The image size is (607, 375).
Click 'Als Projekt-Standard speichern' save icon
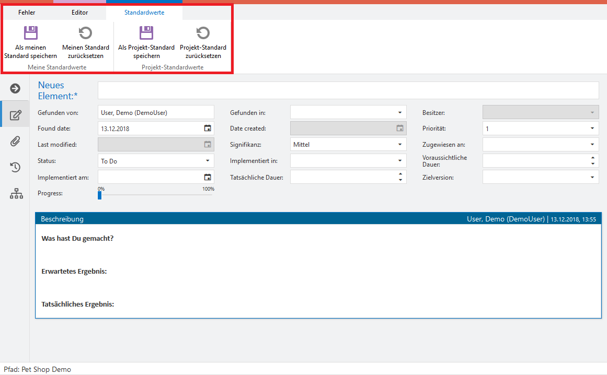146,33
